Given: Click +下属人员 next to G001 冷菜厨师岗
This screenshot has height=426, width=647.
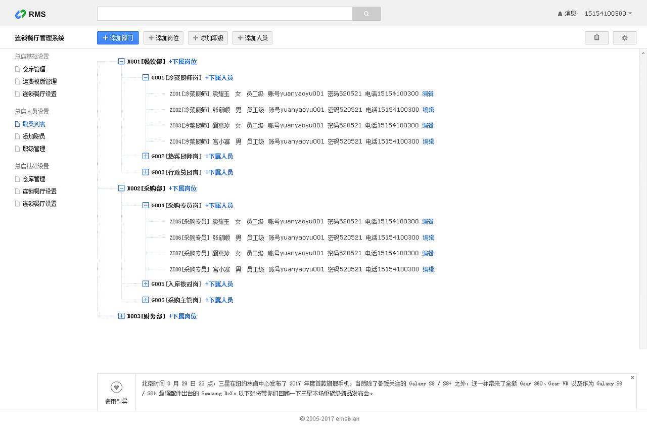Looking at the screenshot, I should 219,78.
